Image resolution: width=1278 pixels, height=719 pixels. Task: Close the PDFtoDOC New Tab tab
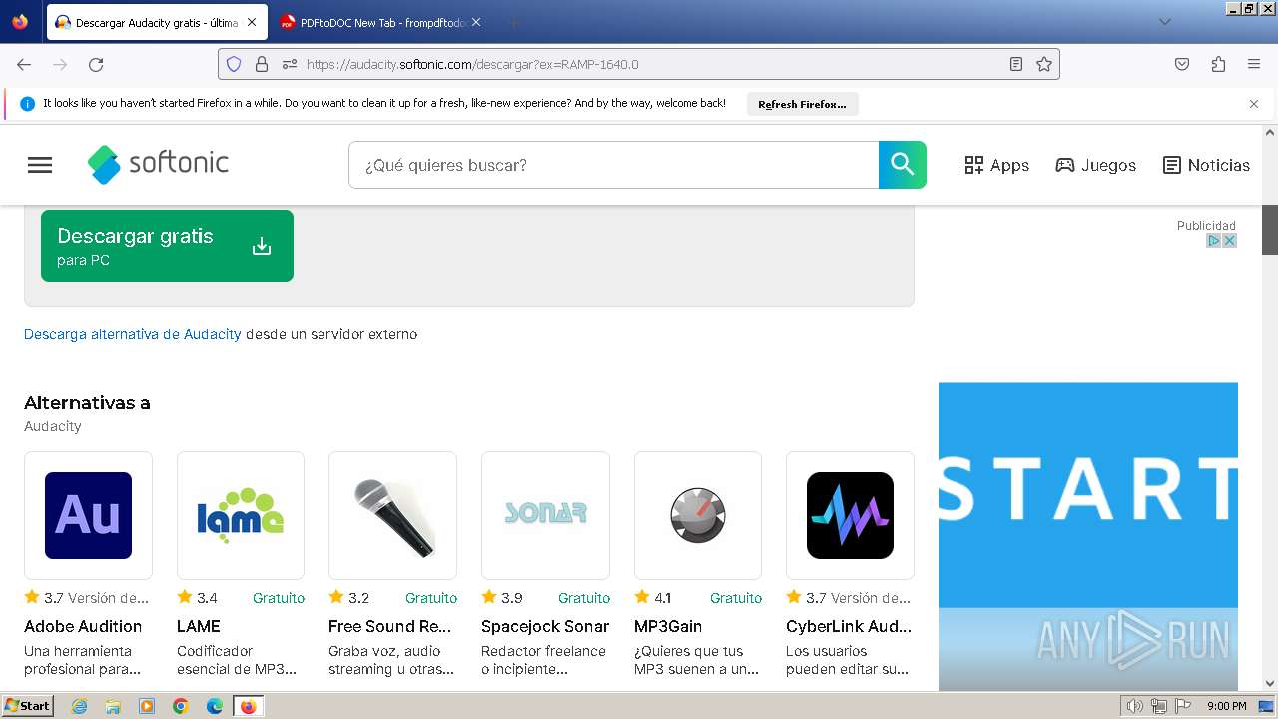476,22
